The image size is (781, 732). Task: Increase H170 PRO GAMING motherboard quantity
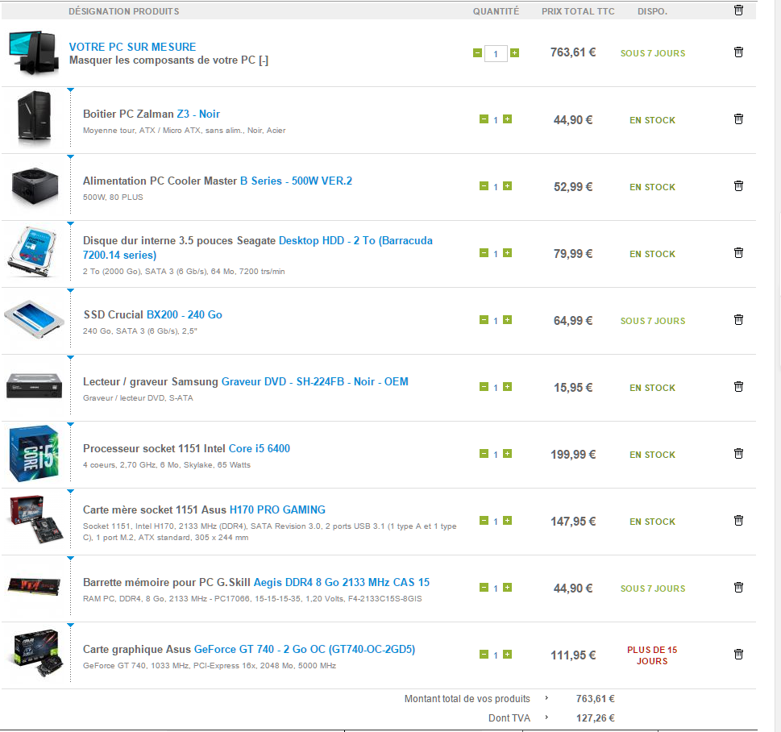[507, 521]
